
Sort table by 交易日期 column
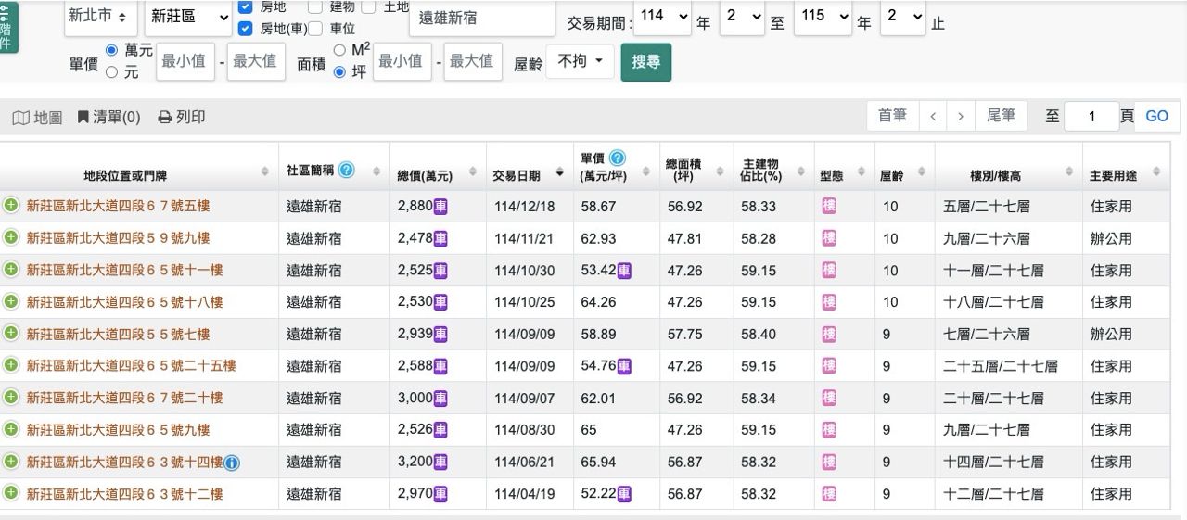[x=528, y=174]
